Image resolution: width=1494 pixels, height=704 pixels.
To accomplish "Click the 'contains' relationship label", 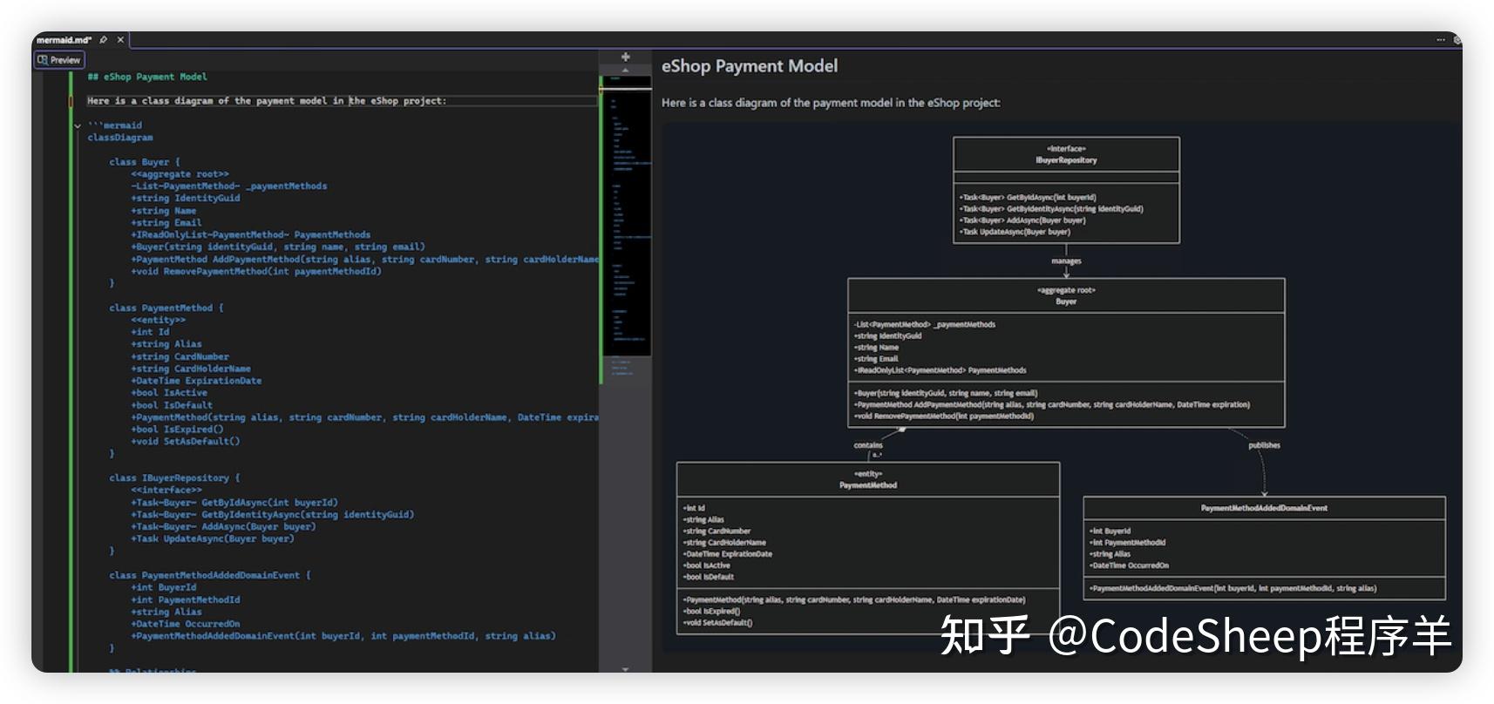I will (x=868, y=445).
